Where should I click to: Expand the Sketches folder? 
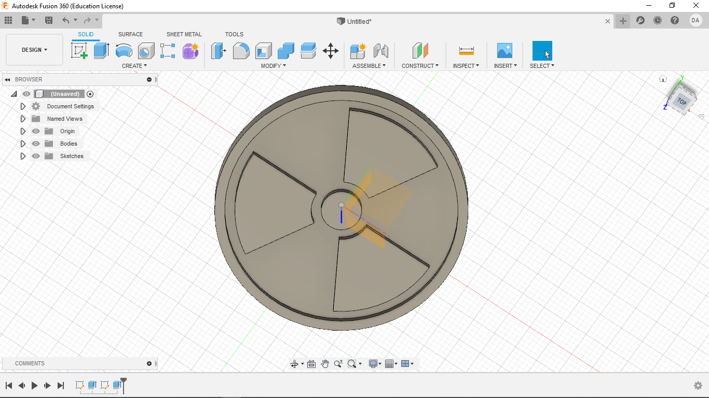click(x=23, y=156)
